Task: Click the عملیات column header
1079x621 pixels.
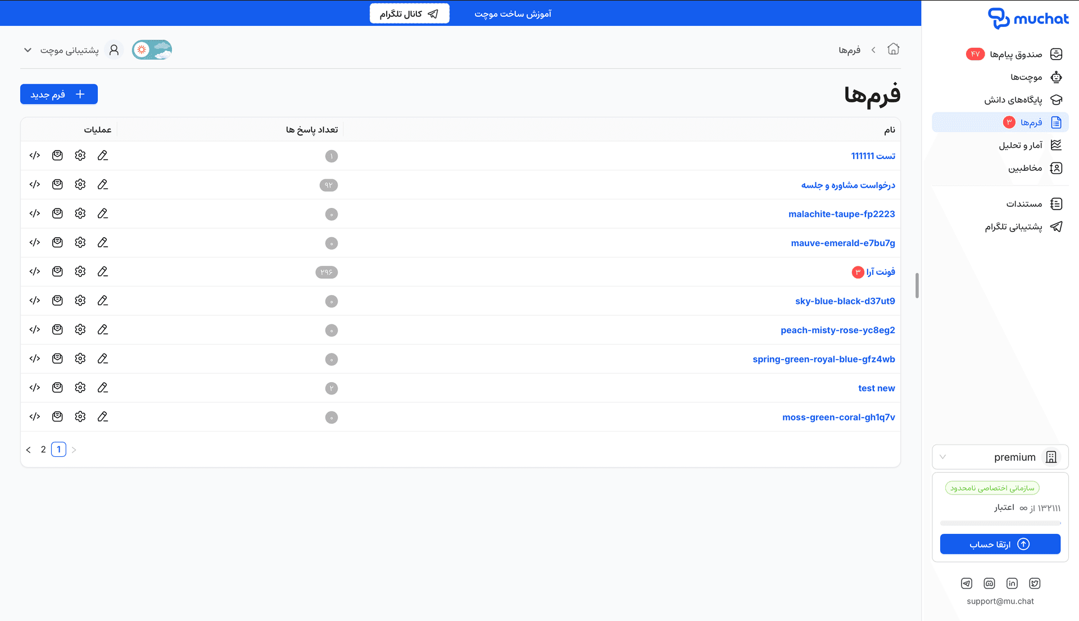Action: click(x=98, y=130)
